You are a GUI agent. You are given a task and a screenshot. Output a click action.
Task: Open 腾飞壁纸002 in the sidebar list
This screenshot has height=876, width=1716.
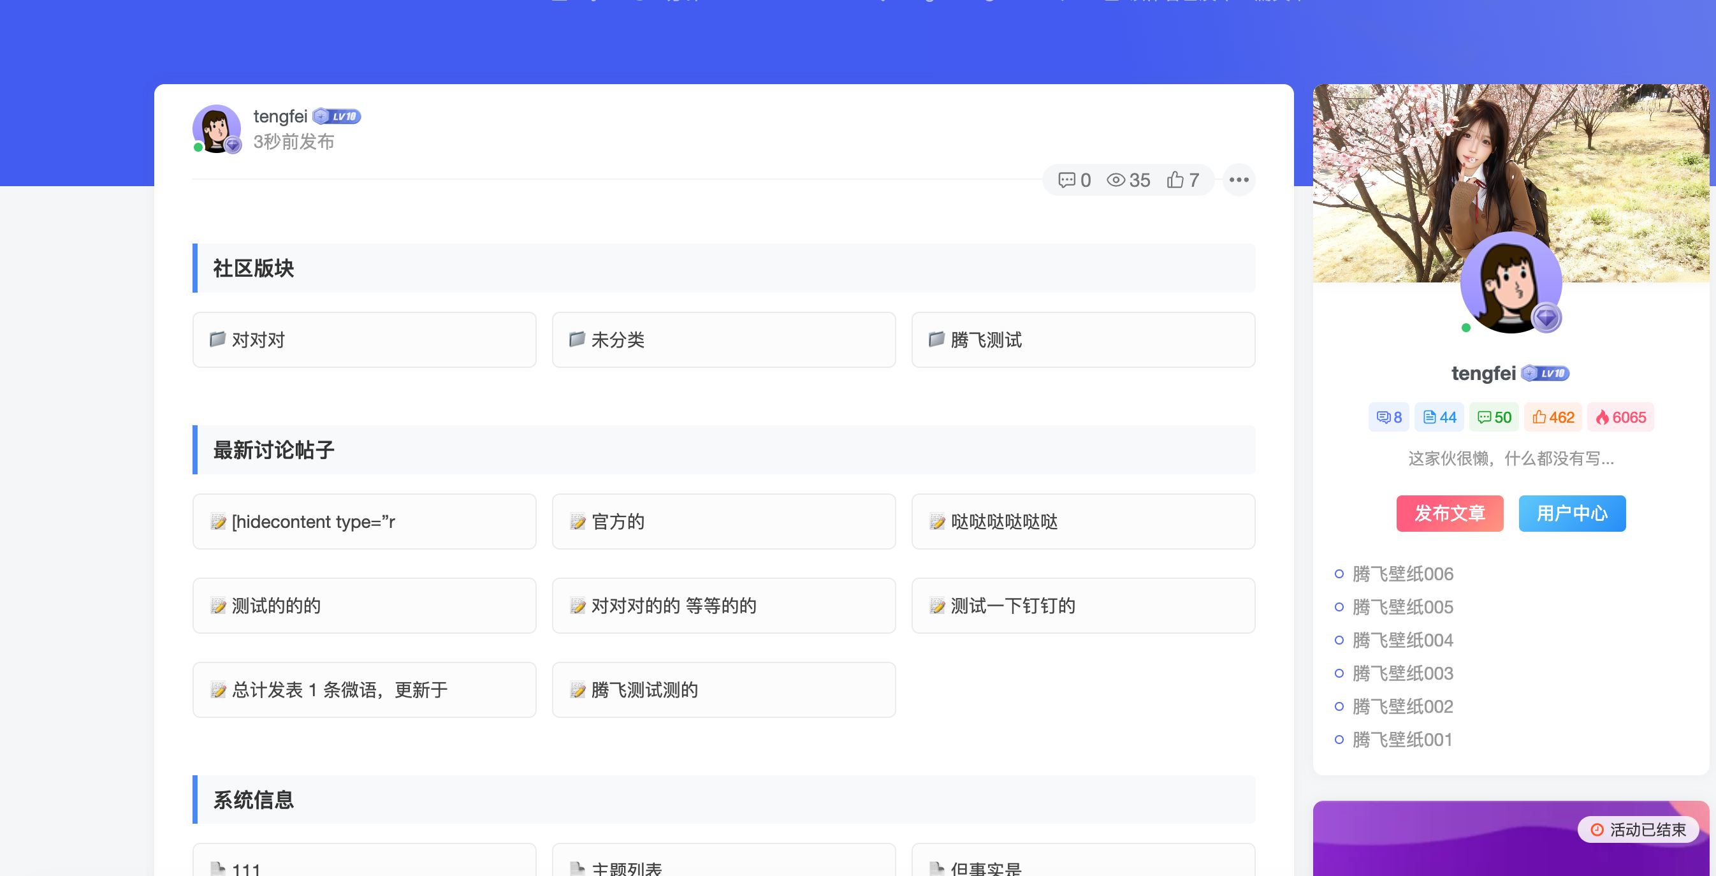pos(1402,706)
